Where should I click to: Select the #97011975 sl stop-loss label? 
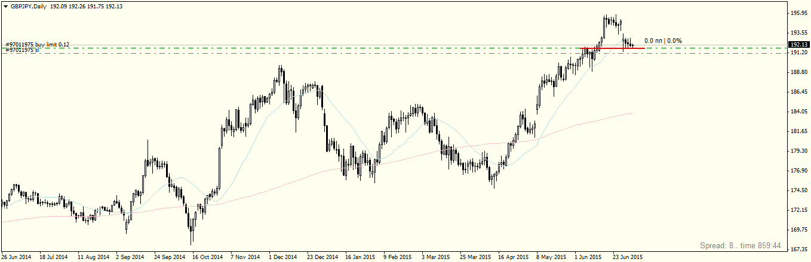(23, 50)
